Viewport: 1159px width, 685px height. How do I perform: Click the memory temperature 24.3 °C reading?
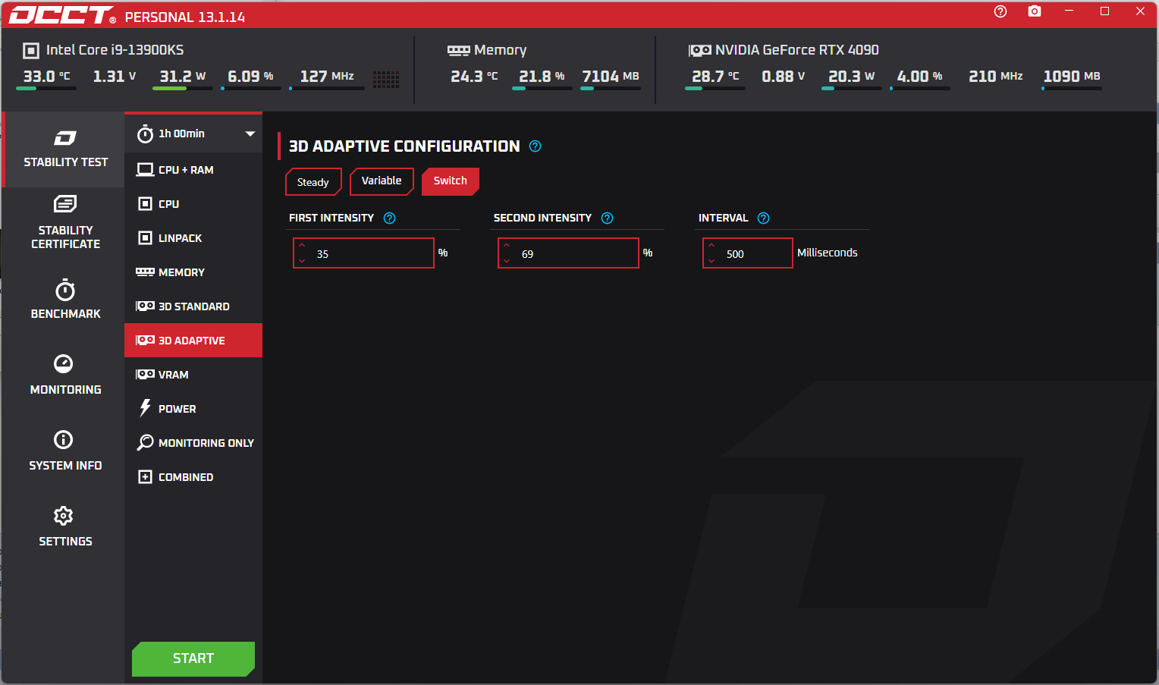click(474, 77)
